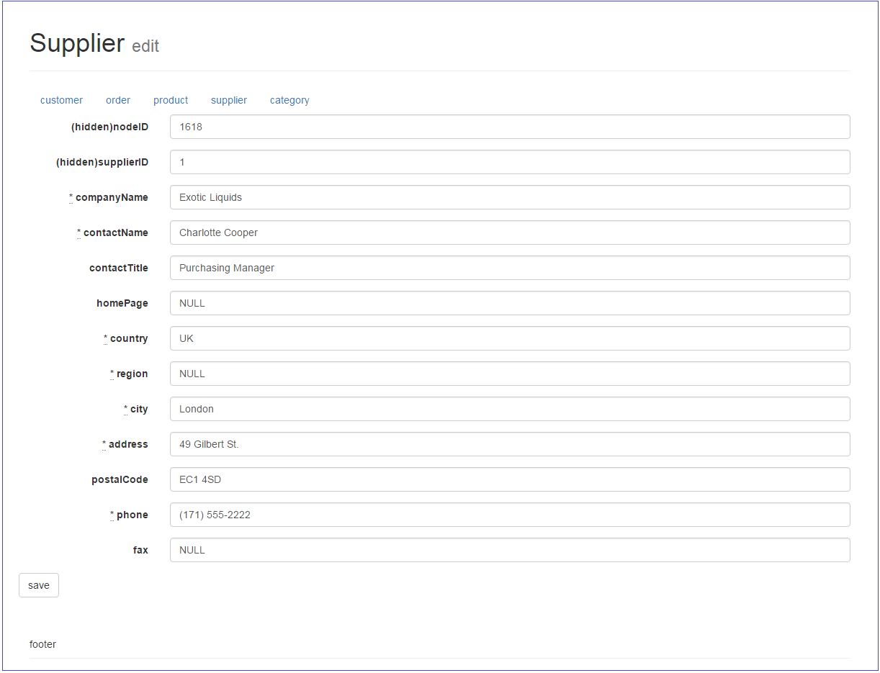
Task: Select the supplier navigation link
Action: click(229, 100)
